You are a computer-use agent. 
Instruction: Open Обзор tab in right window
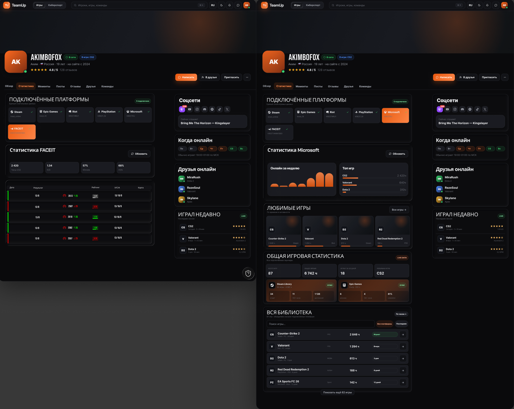tap(267, 86)
